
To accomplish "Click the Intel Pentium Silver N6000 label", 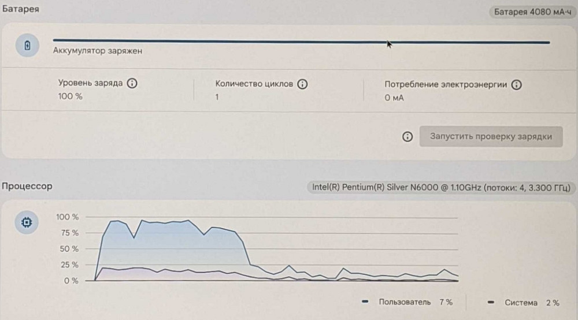I will click(x=440, y=187).
